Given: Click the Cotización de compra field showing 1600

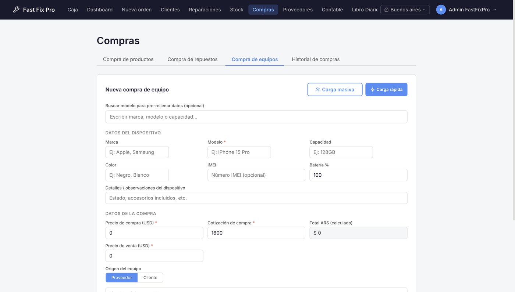Looking at the screenshot, I should 256,233.
